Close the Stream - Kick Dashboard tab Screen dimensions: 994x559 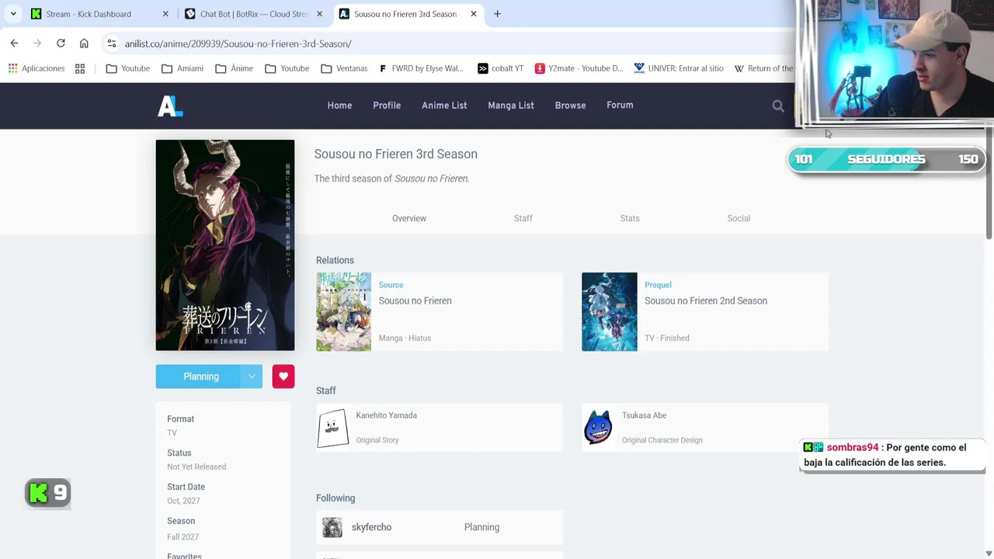165,14
